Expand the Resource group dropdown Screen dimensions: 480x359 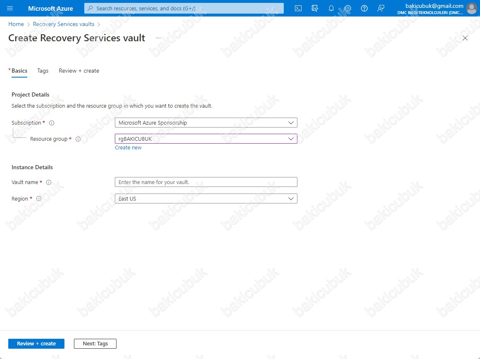(206, 139)
